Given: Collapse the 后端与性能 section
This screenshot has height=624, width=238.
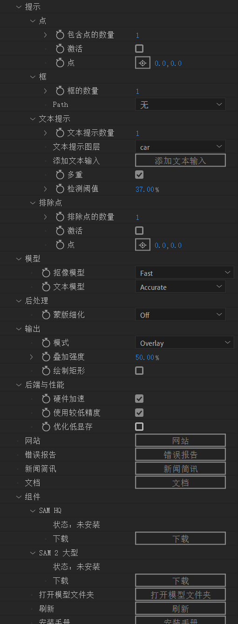Looking at the screenshot, I should 19,385.
